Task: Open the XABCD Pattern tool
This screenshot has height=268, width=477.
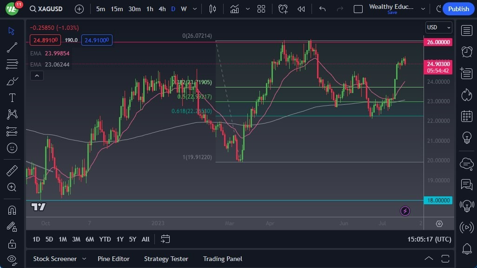Action: (x=12, y=114)
